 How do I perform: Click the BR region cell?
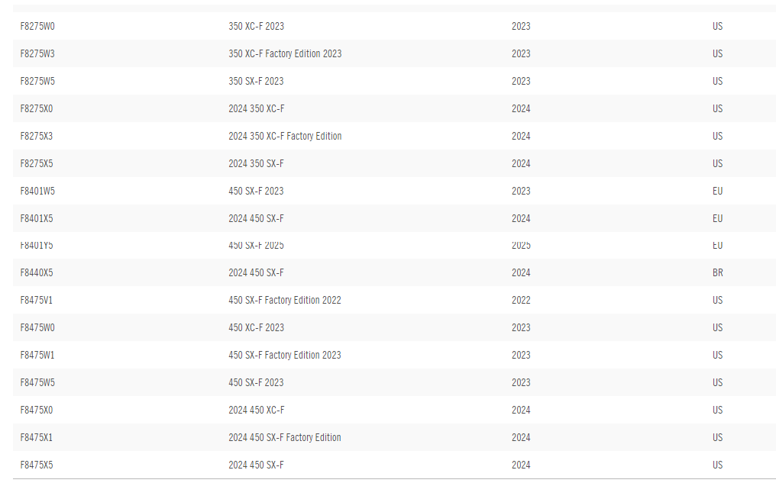click(x=717, y=272)
